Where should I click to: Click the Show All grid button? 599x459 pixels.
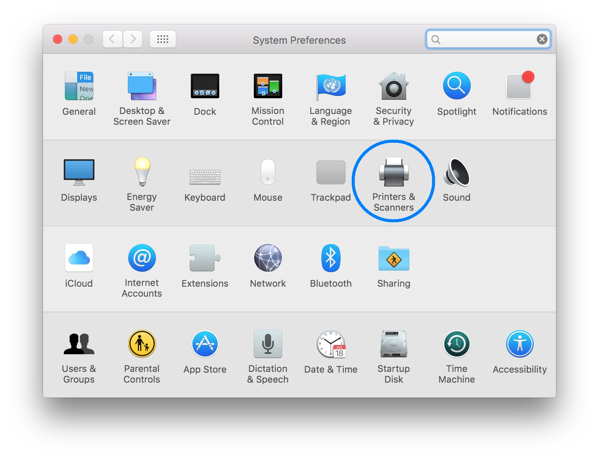(163, 39)
